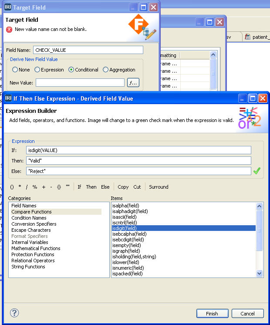Click scroll up arrow in background table
This screenshot has width=270, height=325.
point(213,55)
